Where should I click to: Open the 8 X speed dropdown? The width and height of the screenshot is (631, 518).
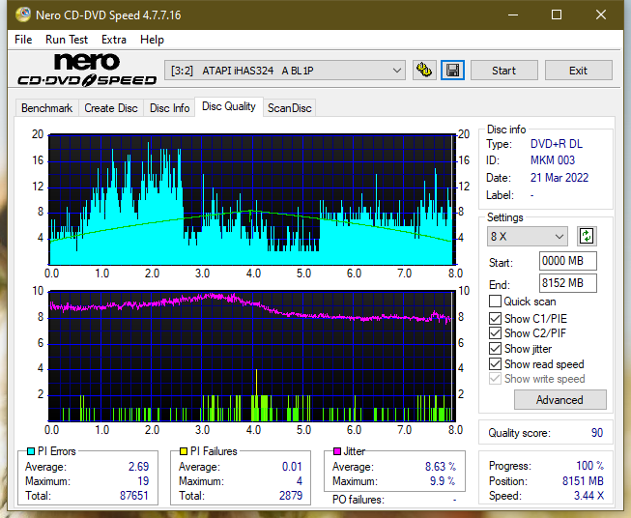pyautogui.click(x=528, y=236)
